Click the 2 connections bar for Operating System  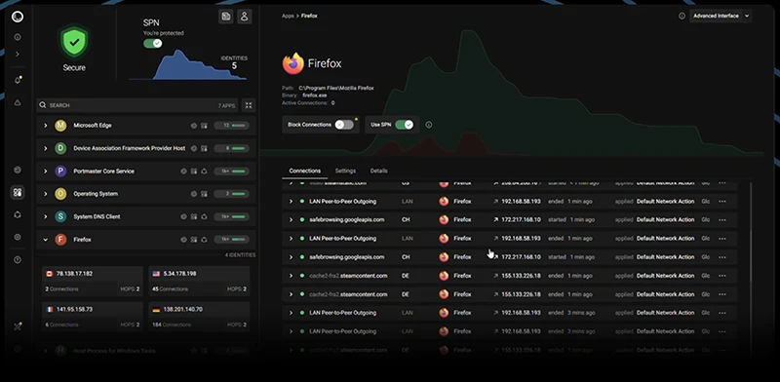[231, 194]
